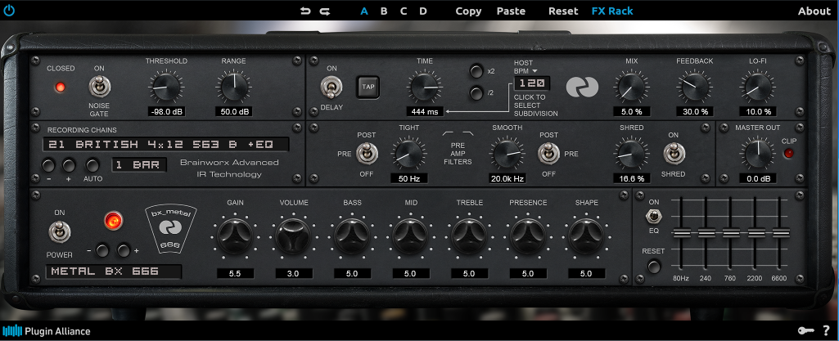This screenshot has width=839, height=341.
Task: Open the METAL BX 666 preset display
Action: (x=114, y=271)
